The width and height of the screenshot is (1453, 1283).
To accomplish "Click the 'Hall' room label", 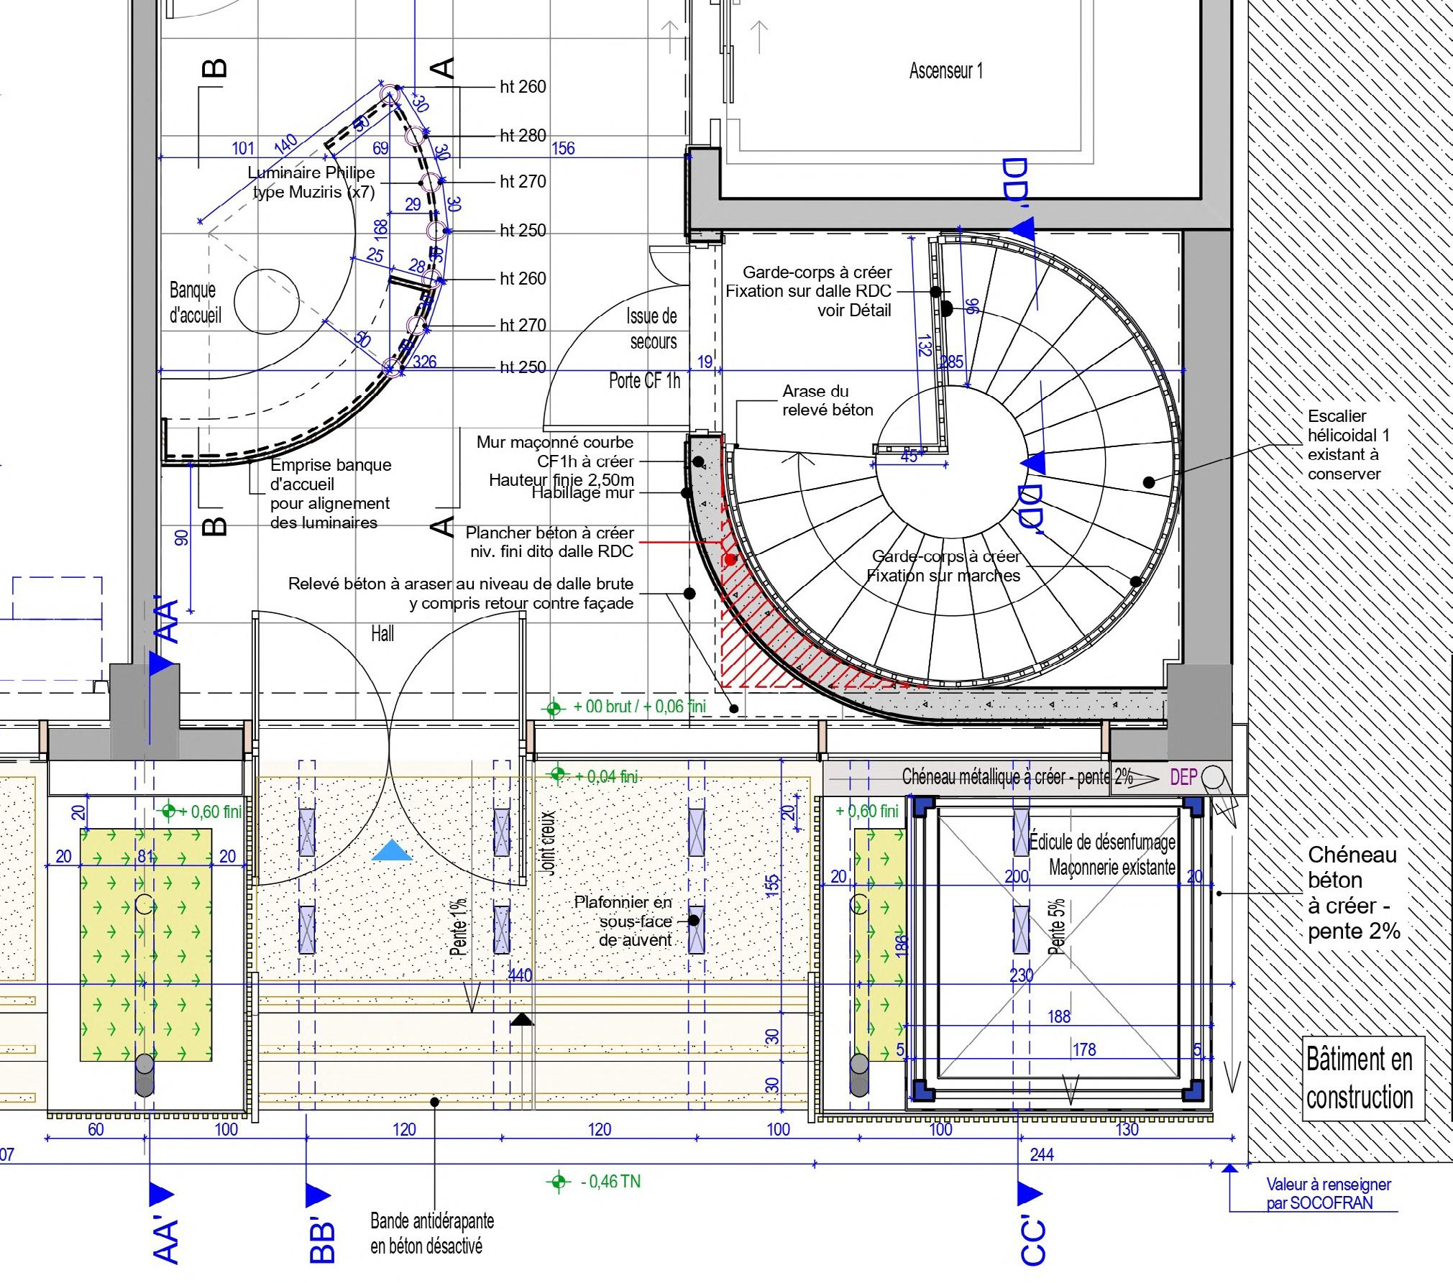I will (382, 633).
